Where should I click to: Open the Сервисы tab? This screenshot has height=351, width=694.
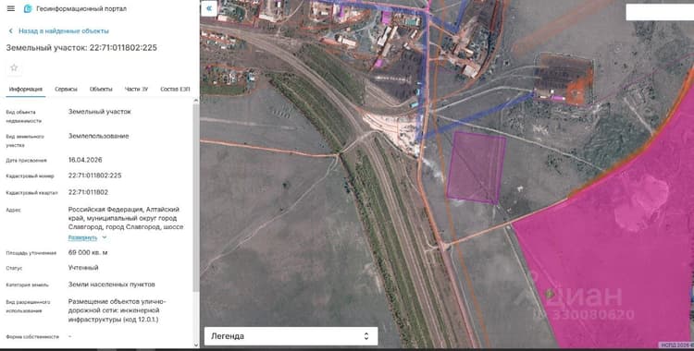[66, 89]
